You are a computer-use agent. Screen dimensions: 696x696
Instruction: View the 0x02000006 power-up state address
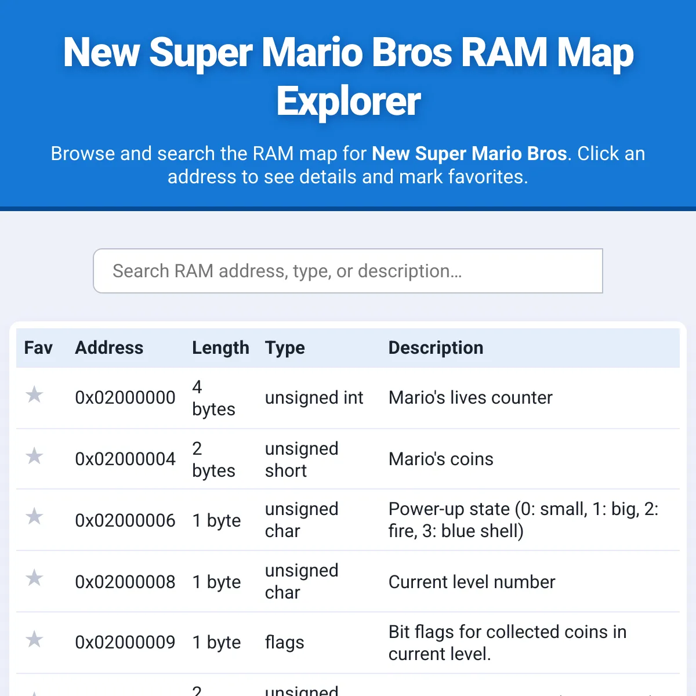[x=125, y=520]
